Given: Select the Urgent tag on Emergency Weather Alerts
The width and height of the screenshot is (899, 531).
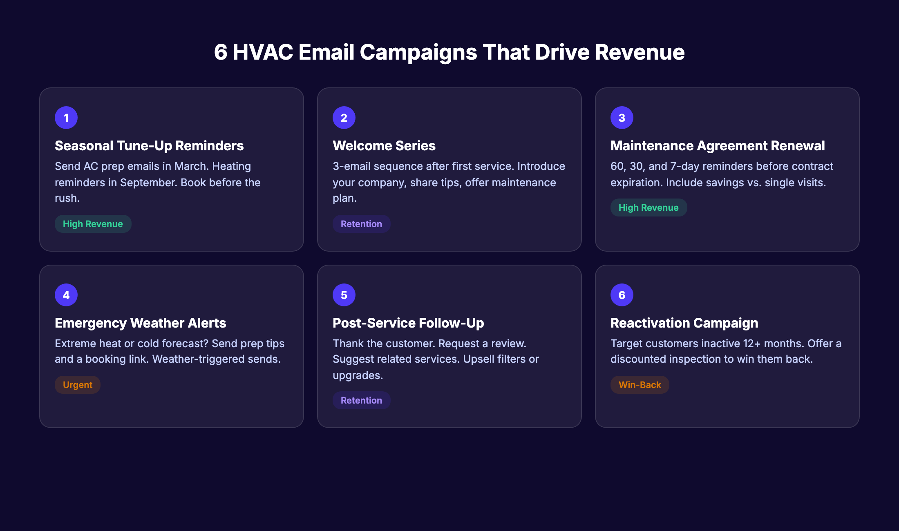Looking at the screenshot, I should 77,384.
